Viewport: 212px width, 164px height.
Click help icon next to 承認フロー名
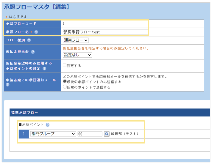click(36, 32)
